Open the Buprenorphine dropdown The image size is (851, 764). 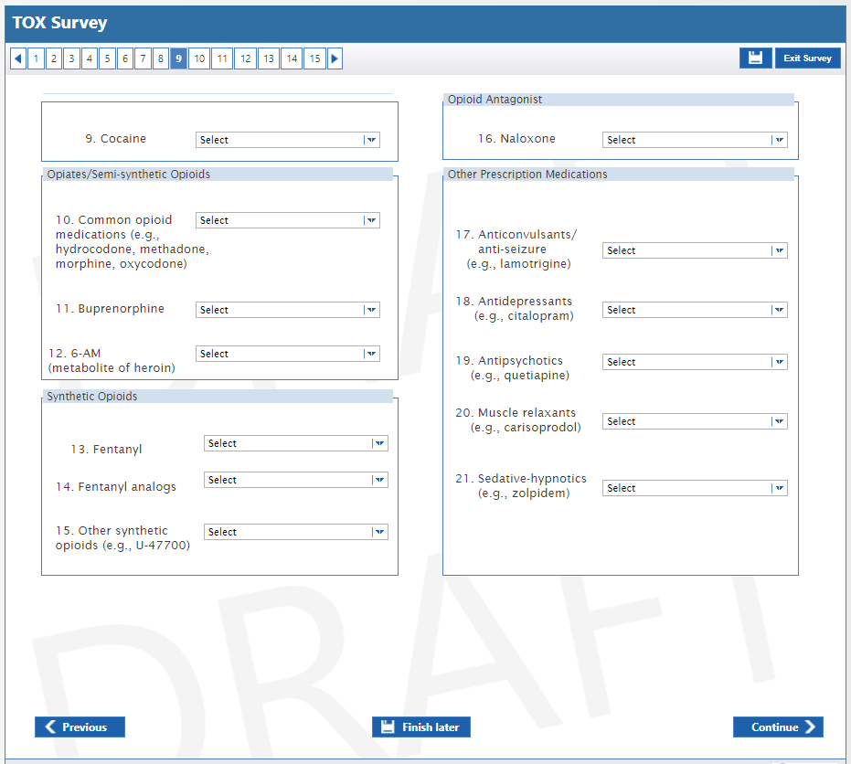tap(288, 310)
